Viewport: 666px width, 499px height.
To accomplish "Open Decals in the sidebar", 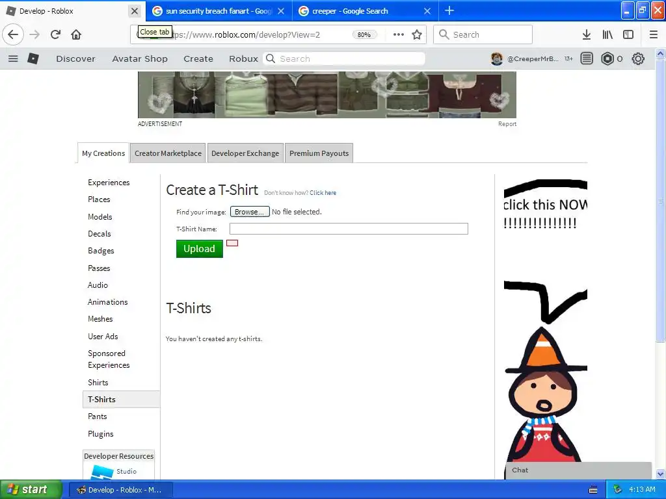I will click(x=100, y=234).
